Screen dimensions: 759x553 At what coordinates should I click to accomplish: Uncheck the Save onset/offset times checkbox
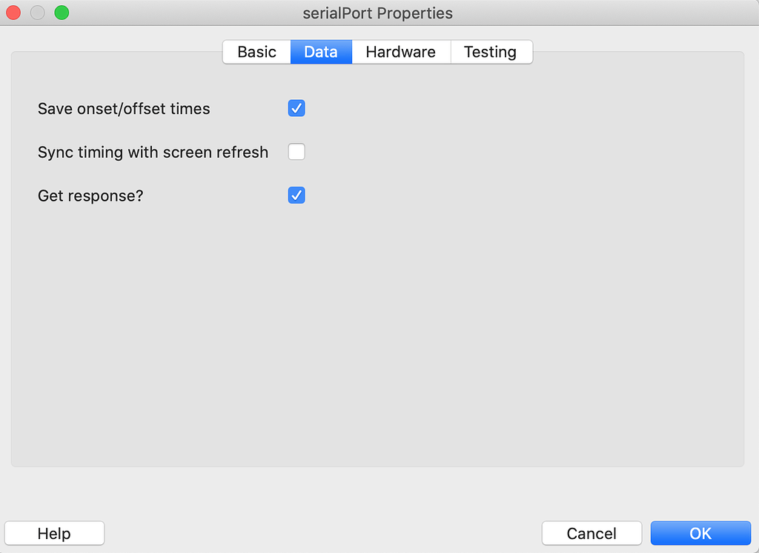[296, 109]
